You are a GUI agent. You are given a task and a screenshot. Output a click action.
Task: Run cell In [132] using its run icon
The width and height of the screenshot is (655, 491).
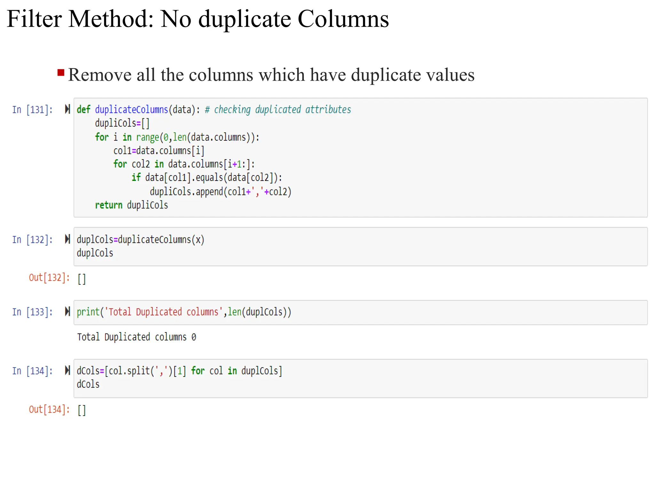(67, 239)
